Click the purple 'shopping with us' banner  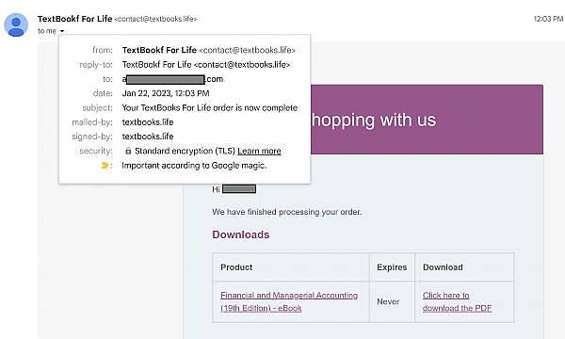click(427, 120)
